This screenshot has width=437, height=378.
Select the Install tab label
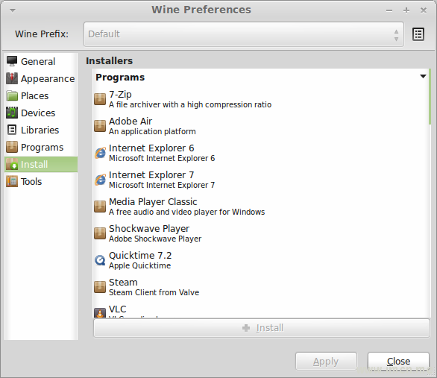tap(34, 164)
